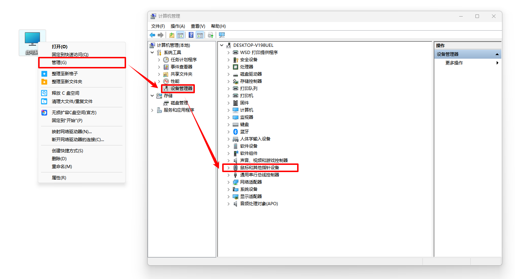The width and height of the screenshot is (515, 279).
Task: Click the 性能 gauge icon
Action: [x=166, y=81]
